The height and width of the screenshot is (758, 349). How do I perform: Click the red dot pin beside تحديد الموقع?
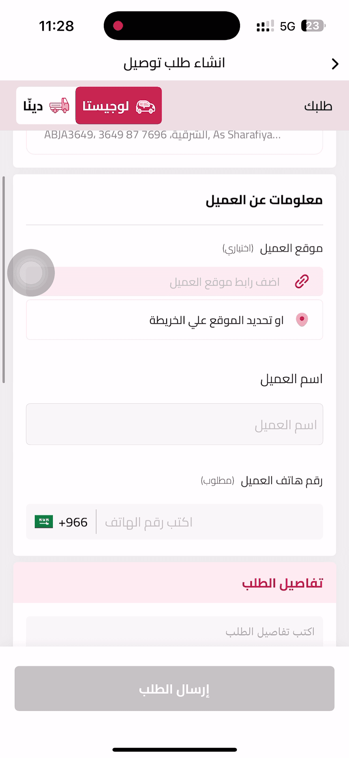pyautogui.click(x=302, y=319)
